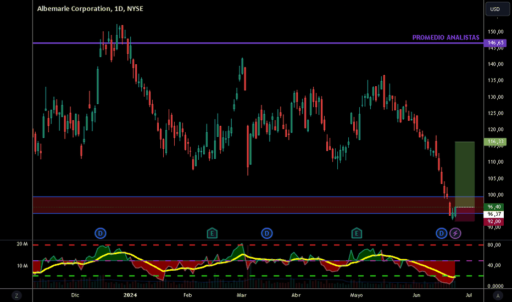Select the red stop-loss zone rectangle
Image resolution: width=512 pixels, height=302 pixels.
pos(465,215)
